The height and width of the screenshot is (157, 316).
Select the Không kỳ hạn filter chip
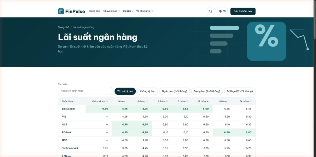(147, 91)
